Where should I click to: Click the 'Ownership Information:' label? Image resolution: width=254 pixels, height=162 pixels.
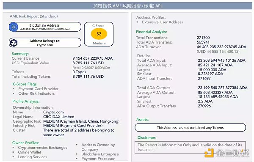tap(33, 107)
